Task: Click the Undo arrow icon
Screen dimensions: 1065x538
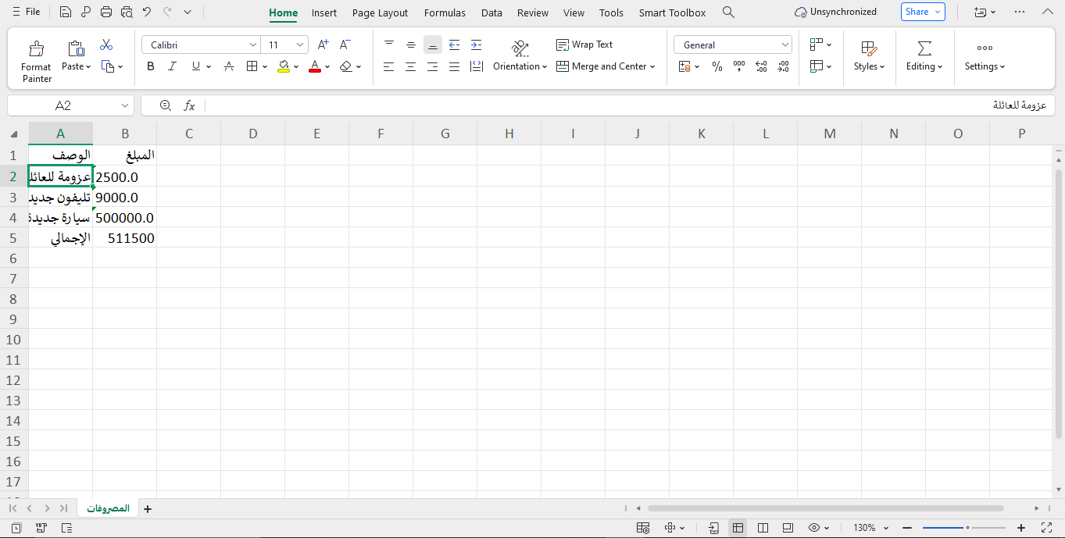Action: pos(146,12)
